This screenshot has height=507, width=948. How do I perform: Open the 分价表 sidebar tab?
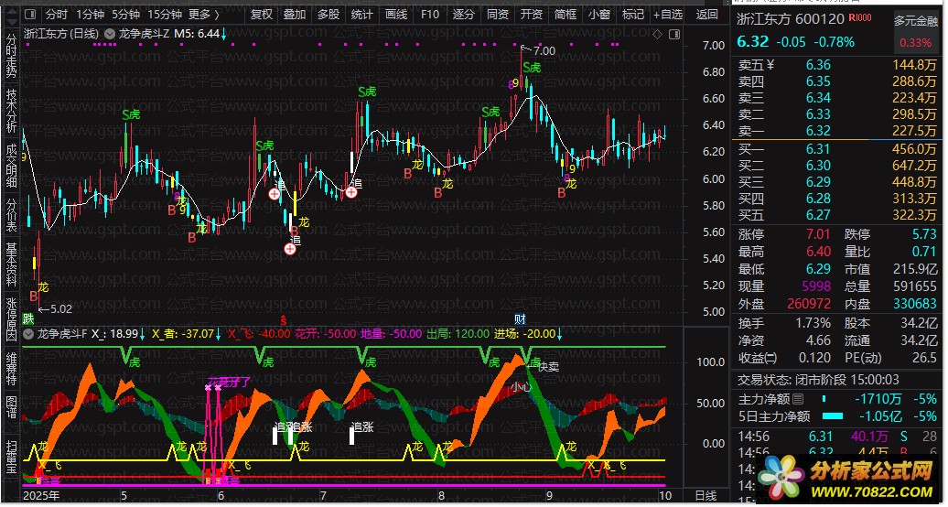(11, 215)
